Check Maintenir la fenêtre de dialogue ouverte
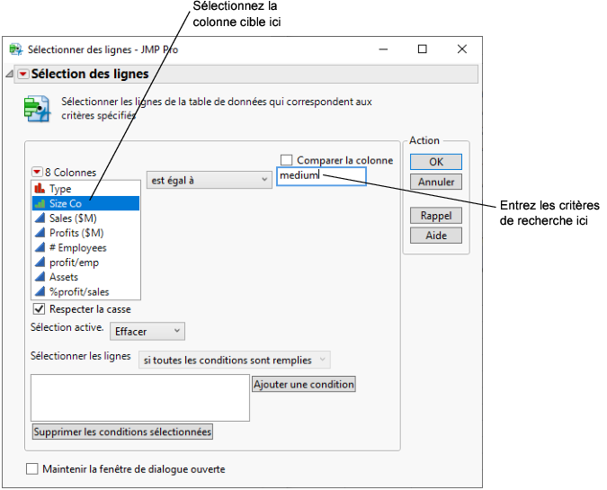Viewport: 607px width, 490px height. click(32, 468)
